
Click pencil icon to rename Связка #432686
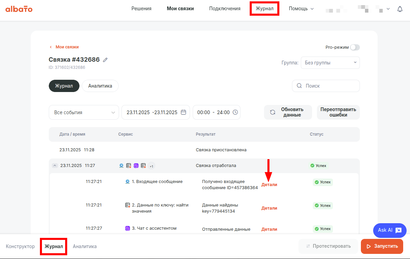(x=105, y=60)
